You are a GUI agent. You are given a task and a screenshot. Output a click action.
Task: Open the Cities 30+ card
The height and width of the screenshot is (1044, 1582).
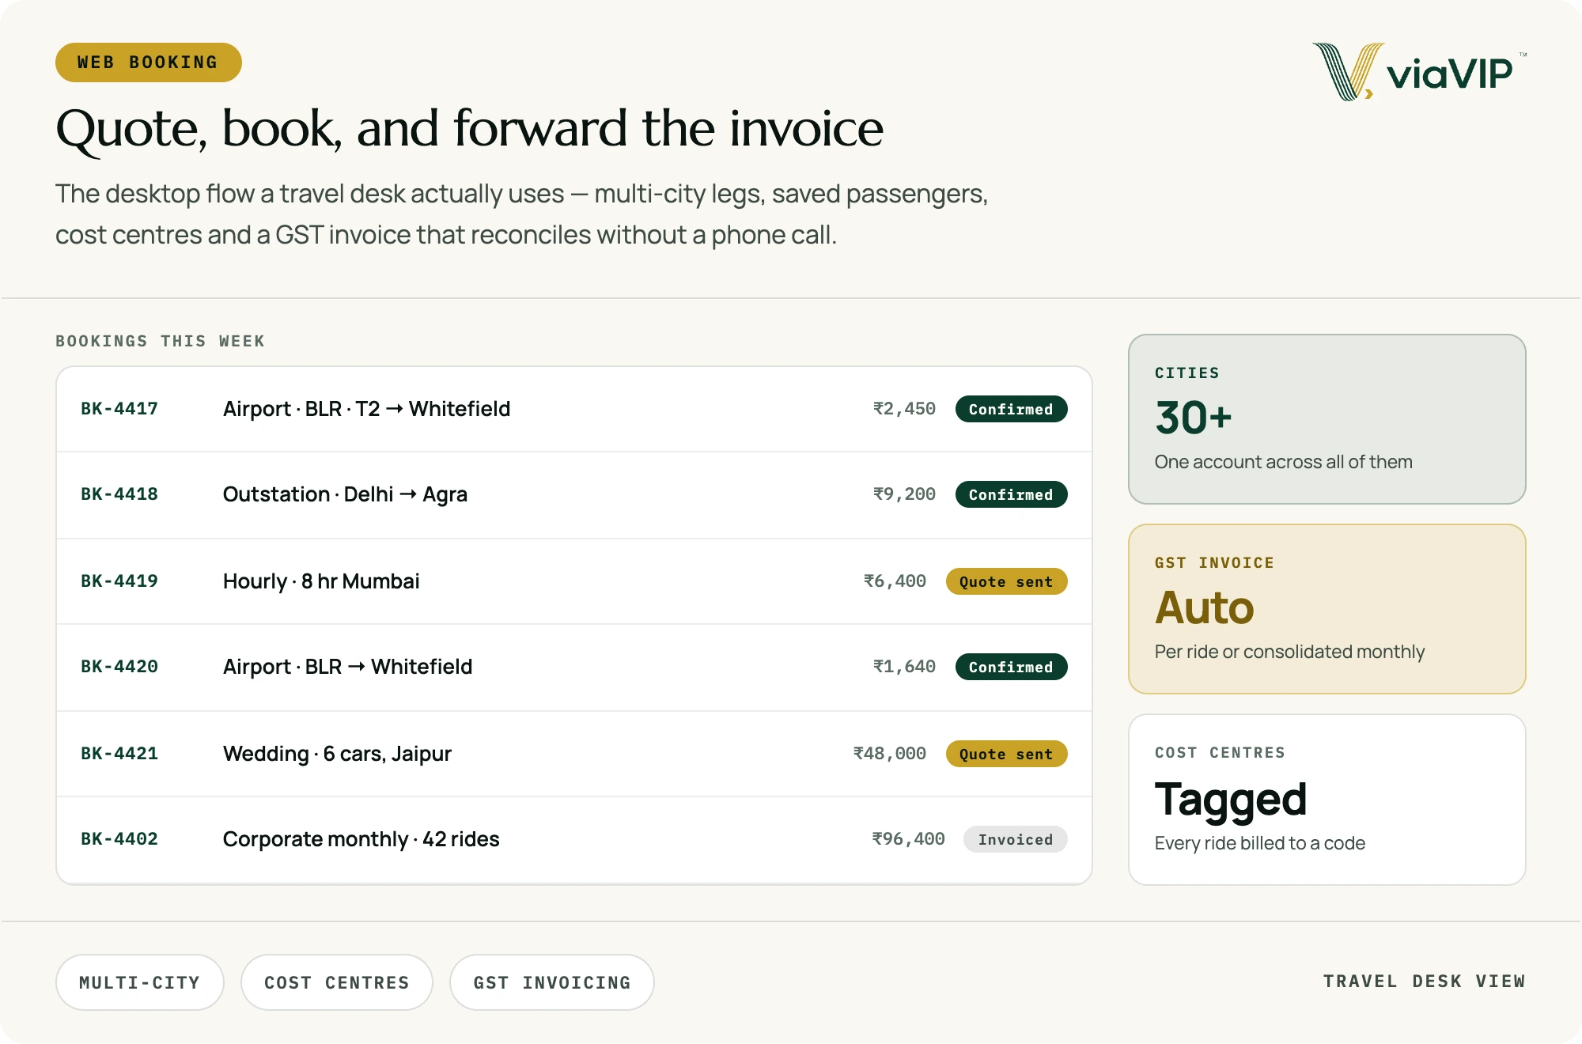[1327, 419]
